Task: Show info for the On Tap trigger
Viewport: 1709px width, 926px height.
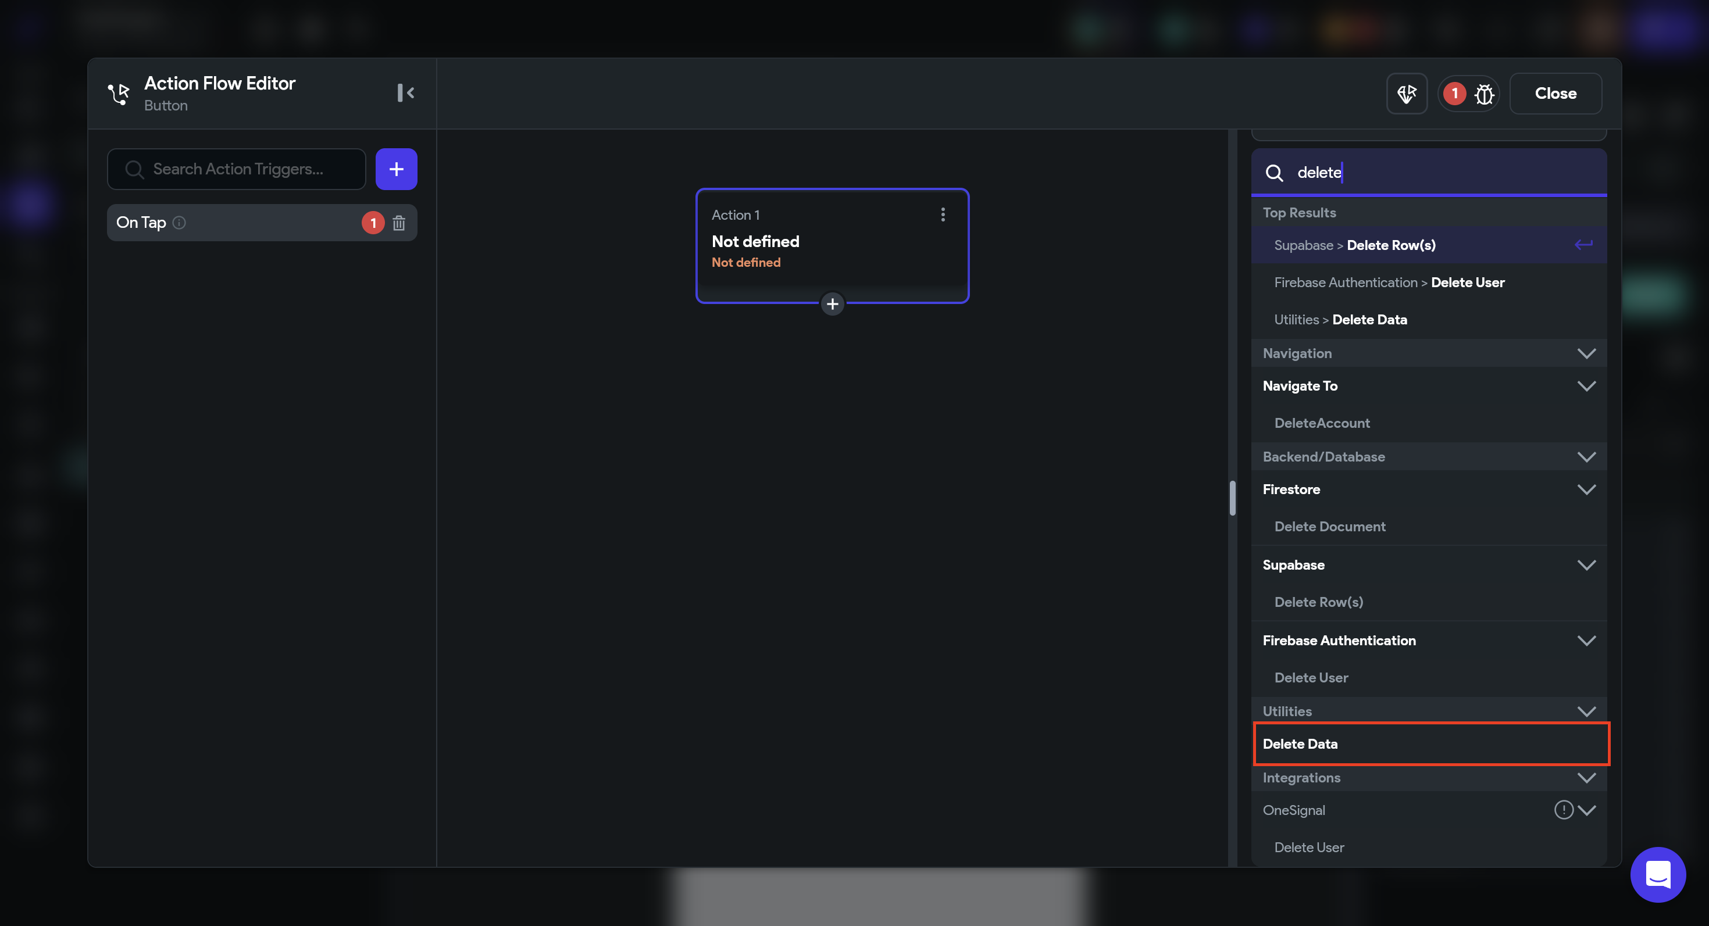Action: (x=179, y=223)
